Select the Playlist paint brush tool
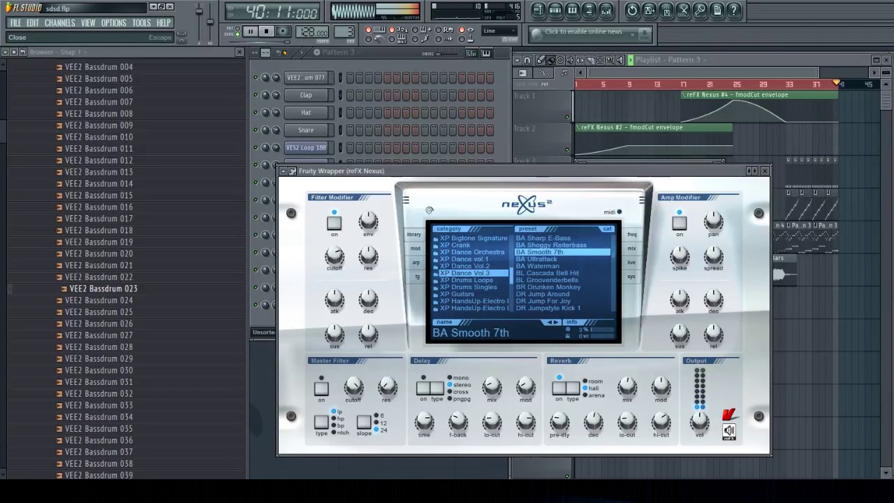Viewport: 894px width, 503px height. pyautogui.click(x=551, y=60)
